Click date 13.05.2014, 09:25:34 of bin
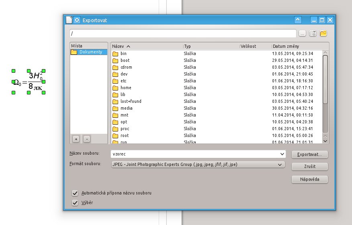This screenshot has height=225, width=352. tap(293, 54)
